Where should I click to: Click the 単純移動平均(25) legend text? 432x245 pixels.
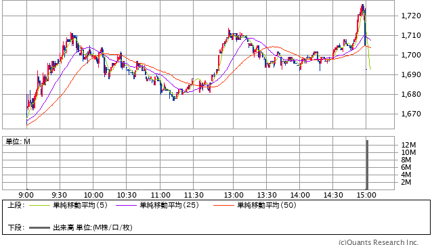tap(169, 205)
